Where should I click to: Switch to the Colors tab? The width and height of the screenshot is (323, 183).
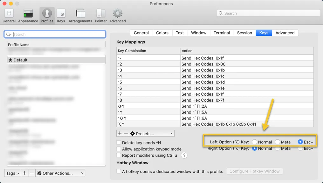[162, 33]
